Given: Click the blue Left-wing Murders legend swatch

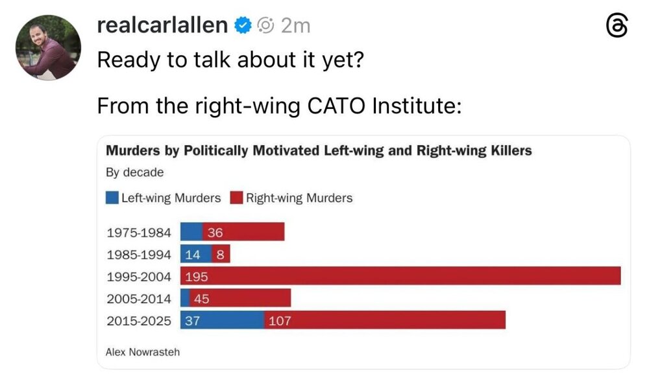Looking at the screenshot, I should [112, 198].
